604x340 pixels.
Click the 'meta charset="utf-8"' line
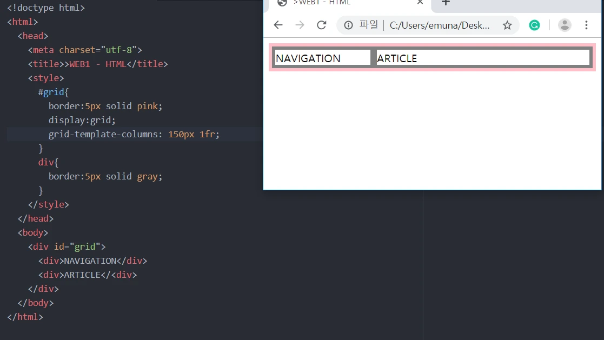pyautogui.click(x=85, y=50)
